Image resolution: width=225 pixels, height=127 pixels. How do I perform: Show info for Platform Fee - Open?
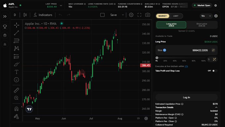click(x=176, y=118)
